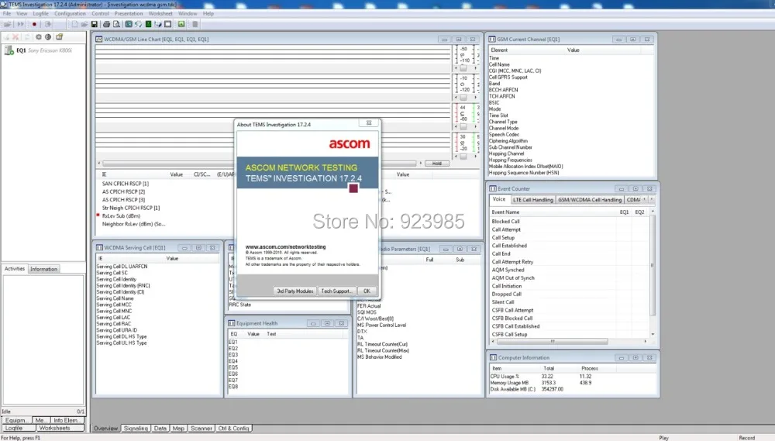Select LTE Cell Handling tab in Event Counter
This screenshot has width=775, height=441.
(533, 200)
